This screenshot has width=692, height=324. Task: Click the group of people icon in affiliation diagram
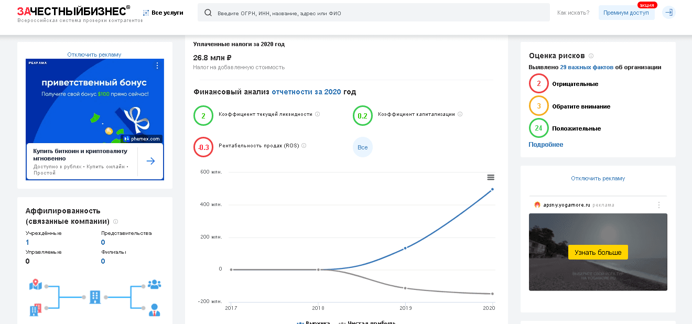154,285
